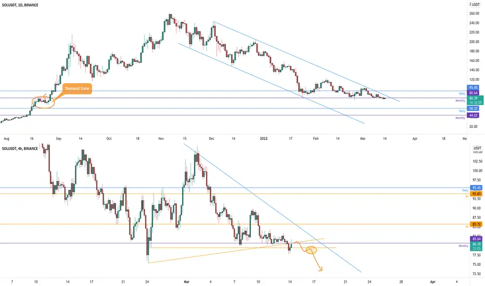Click the Nov label on the daily time axis
This screenshot has height=286, width=485.
(161, 138)
